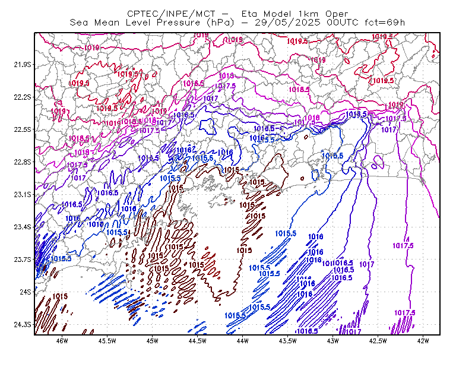Image resolution: width=475 pixels, height=367 pixels.
Task: Select the 23.1S latitude axis label
Action: click(x=23, y=194)
